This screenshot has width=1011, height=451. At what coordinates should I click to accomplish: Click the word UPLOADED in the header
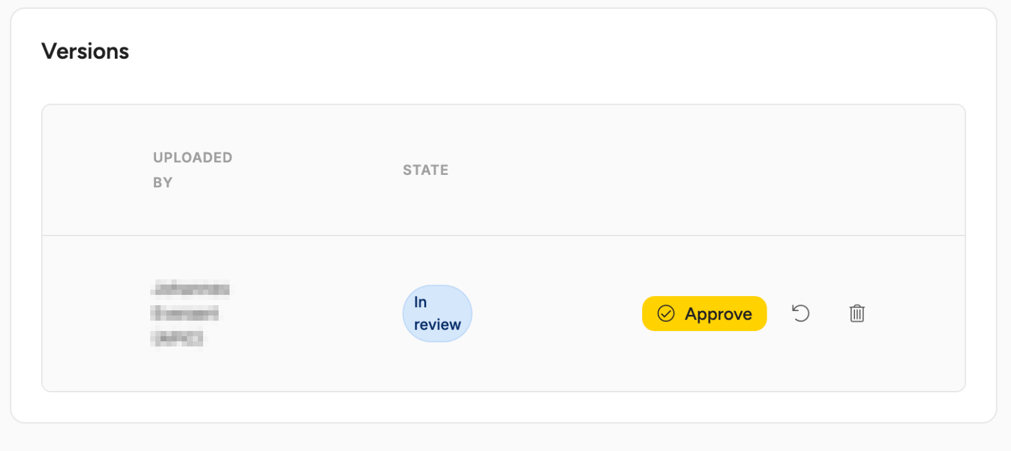[193, 157]
